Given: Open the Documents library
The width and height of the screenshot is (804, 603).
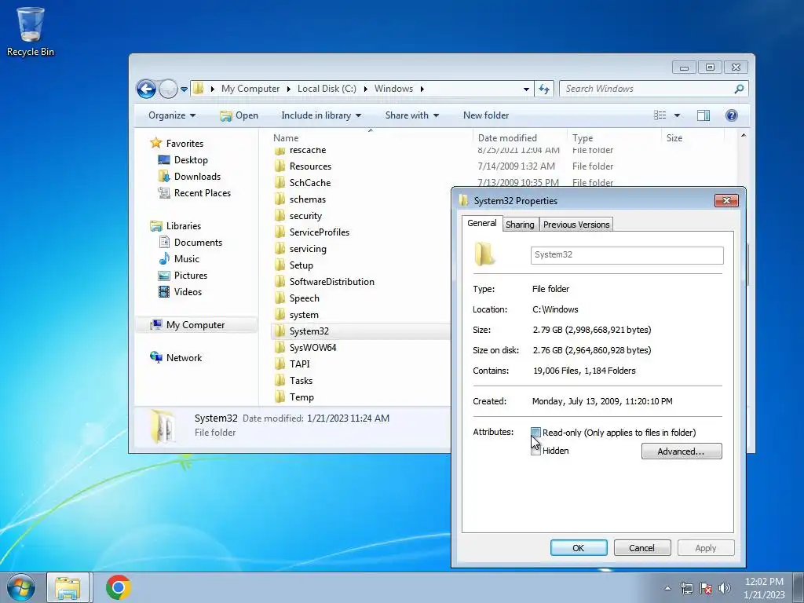Looking at the screenshot, I should (191, 242).
